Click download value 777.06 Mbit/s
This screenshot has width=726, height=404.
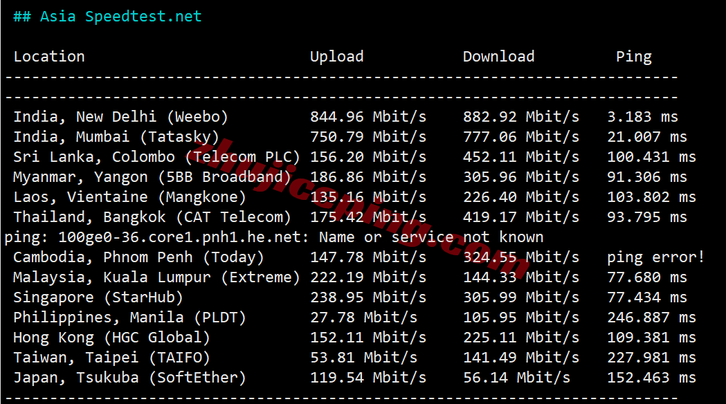pos(521,137)
